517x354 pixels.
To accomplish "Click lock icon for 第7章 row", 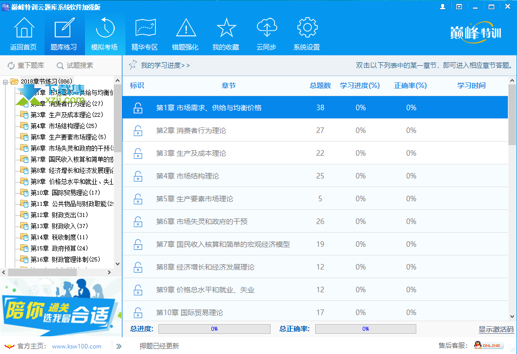I will (x=138, y=244).
